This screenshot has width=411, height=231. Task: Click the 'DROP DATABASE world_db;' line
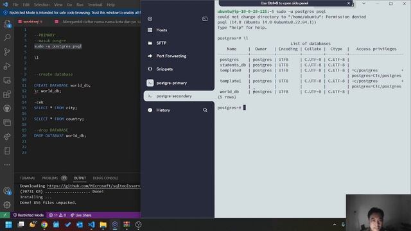pyautogui.click(x=60, y=135)
